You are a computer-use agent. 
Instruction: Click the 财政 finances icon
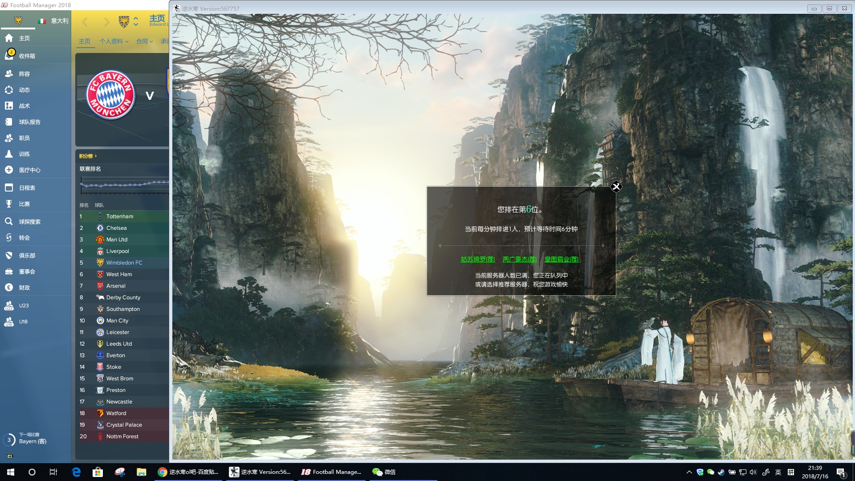pyautogui.click(x=9, y=288)
